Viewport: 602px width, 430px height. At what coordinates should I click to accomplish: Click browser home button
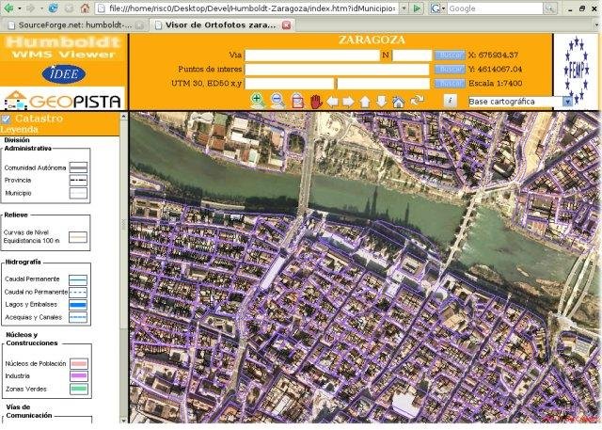85,8
